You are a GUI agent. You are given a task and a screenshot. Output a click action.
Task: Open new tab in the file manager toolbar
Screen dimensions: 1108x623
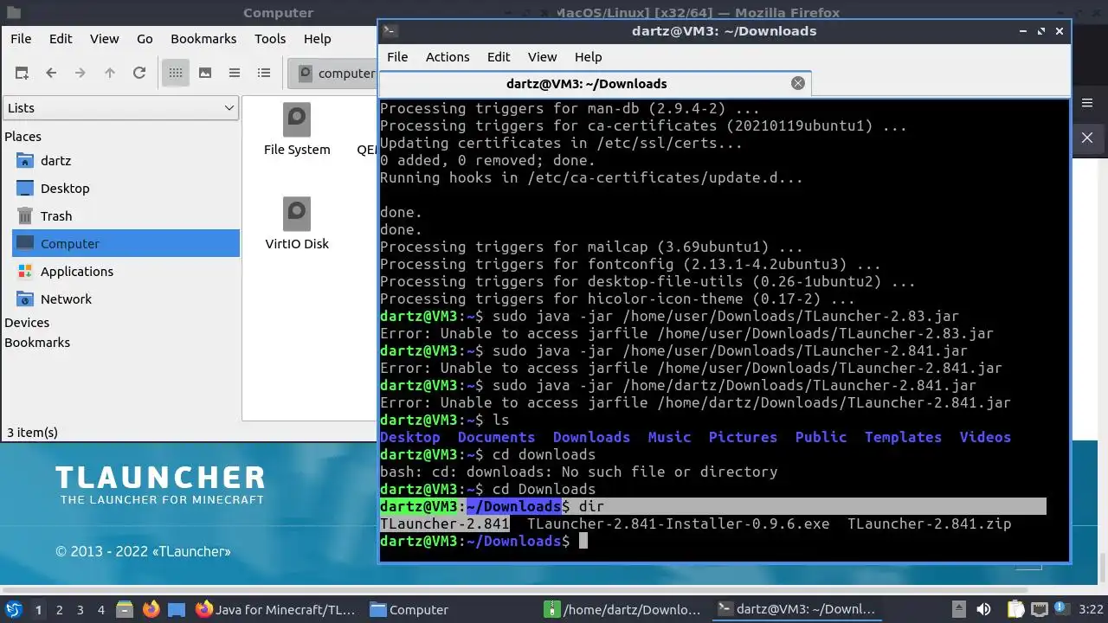pos(22,74)
